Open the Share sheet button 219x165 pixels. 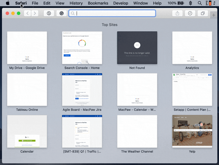pos(177,14)
